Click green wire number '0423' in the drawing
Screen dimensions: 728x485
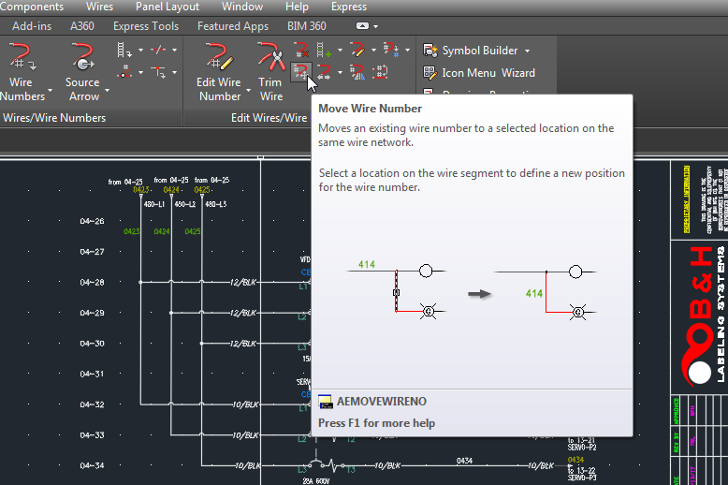[132, 231]
